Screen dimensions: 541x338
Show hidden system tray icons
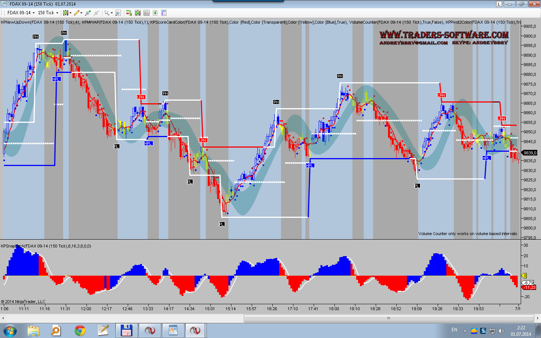[465, 331]
